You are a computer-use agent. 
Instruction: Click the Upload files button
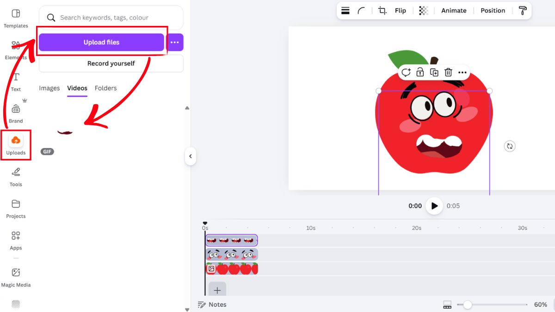point(101,43)
